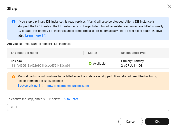This screenshot has height=132, width=175.
Task: Open the Learn more link
Action: (33, 35)
